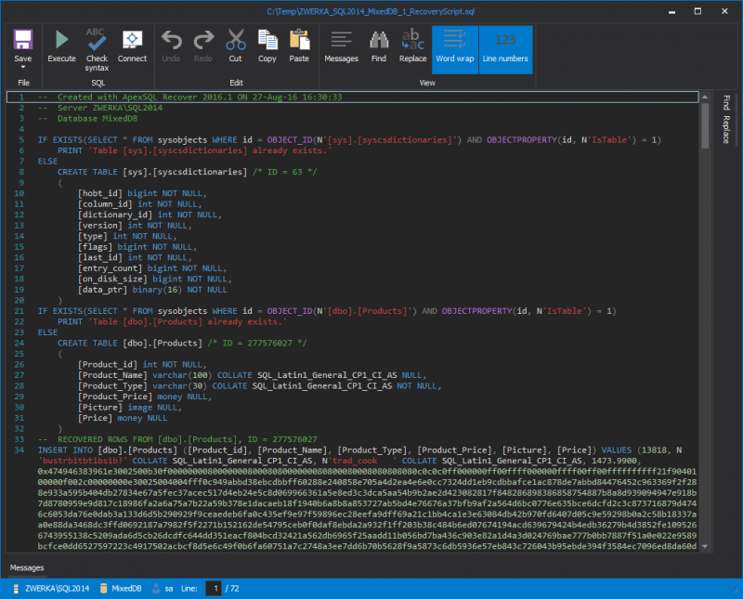This screenshot has width=743, height=599.
Task: Connect to a database server
Action: pos(131,45)
